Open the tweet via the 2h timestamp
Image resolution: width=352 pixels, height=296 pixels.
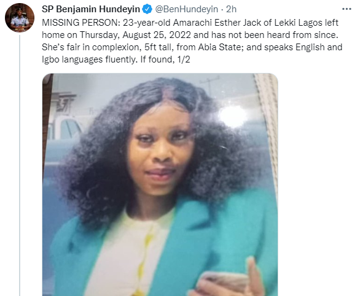point(231,9)
